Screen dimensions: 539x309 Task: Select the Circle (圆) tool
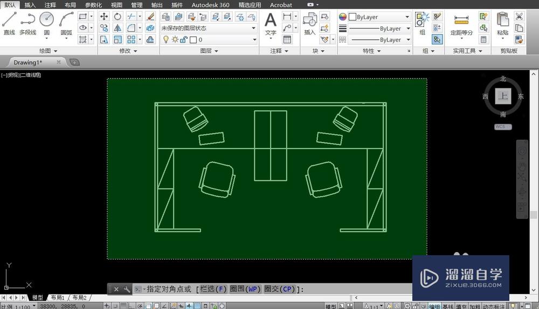[x=46, y=23]
